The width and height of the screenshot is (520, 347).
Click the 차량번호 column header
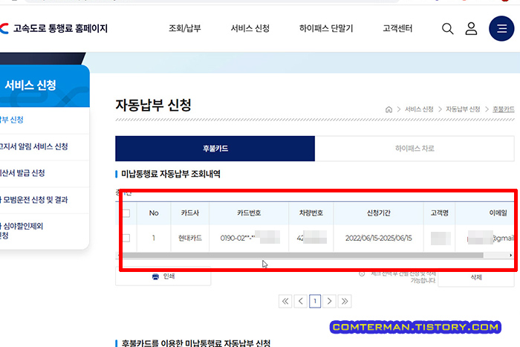coord(311,213)
